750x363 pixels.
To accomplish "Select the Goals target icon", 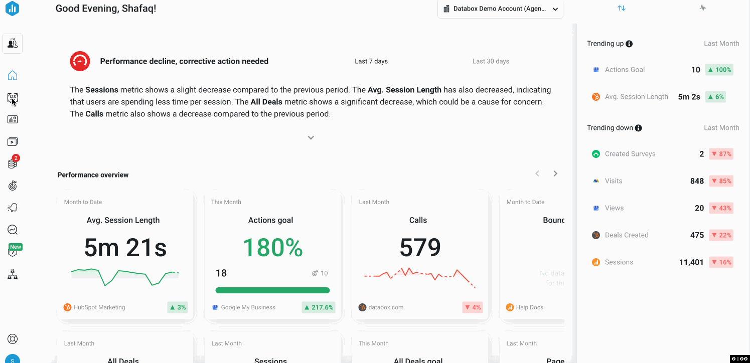I will click(12, 186).
